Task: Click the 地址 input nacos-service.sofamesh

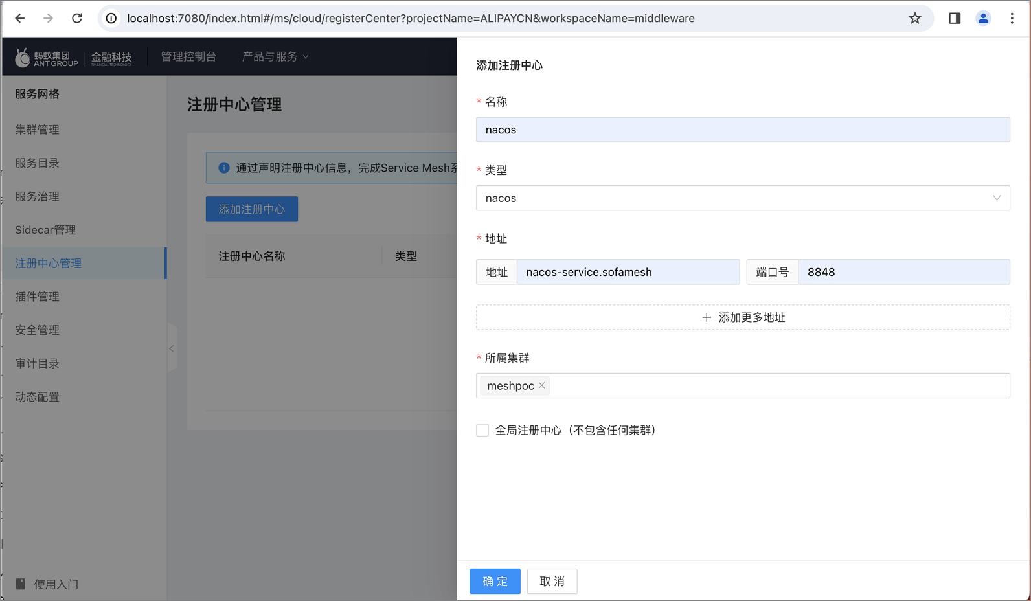Action: 628,272
